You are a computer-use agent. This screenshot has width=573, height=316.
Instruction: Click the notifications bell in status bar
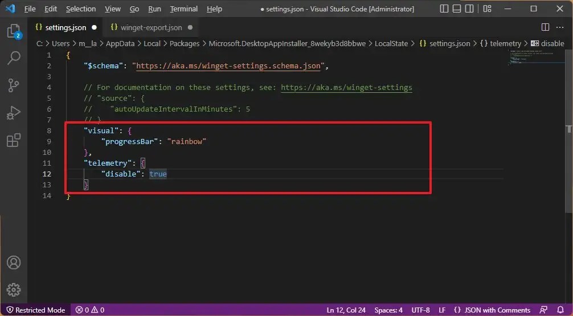[x=560, y=310]
